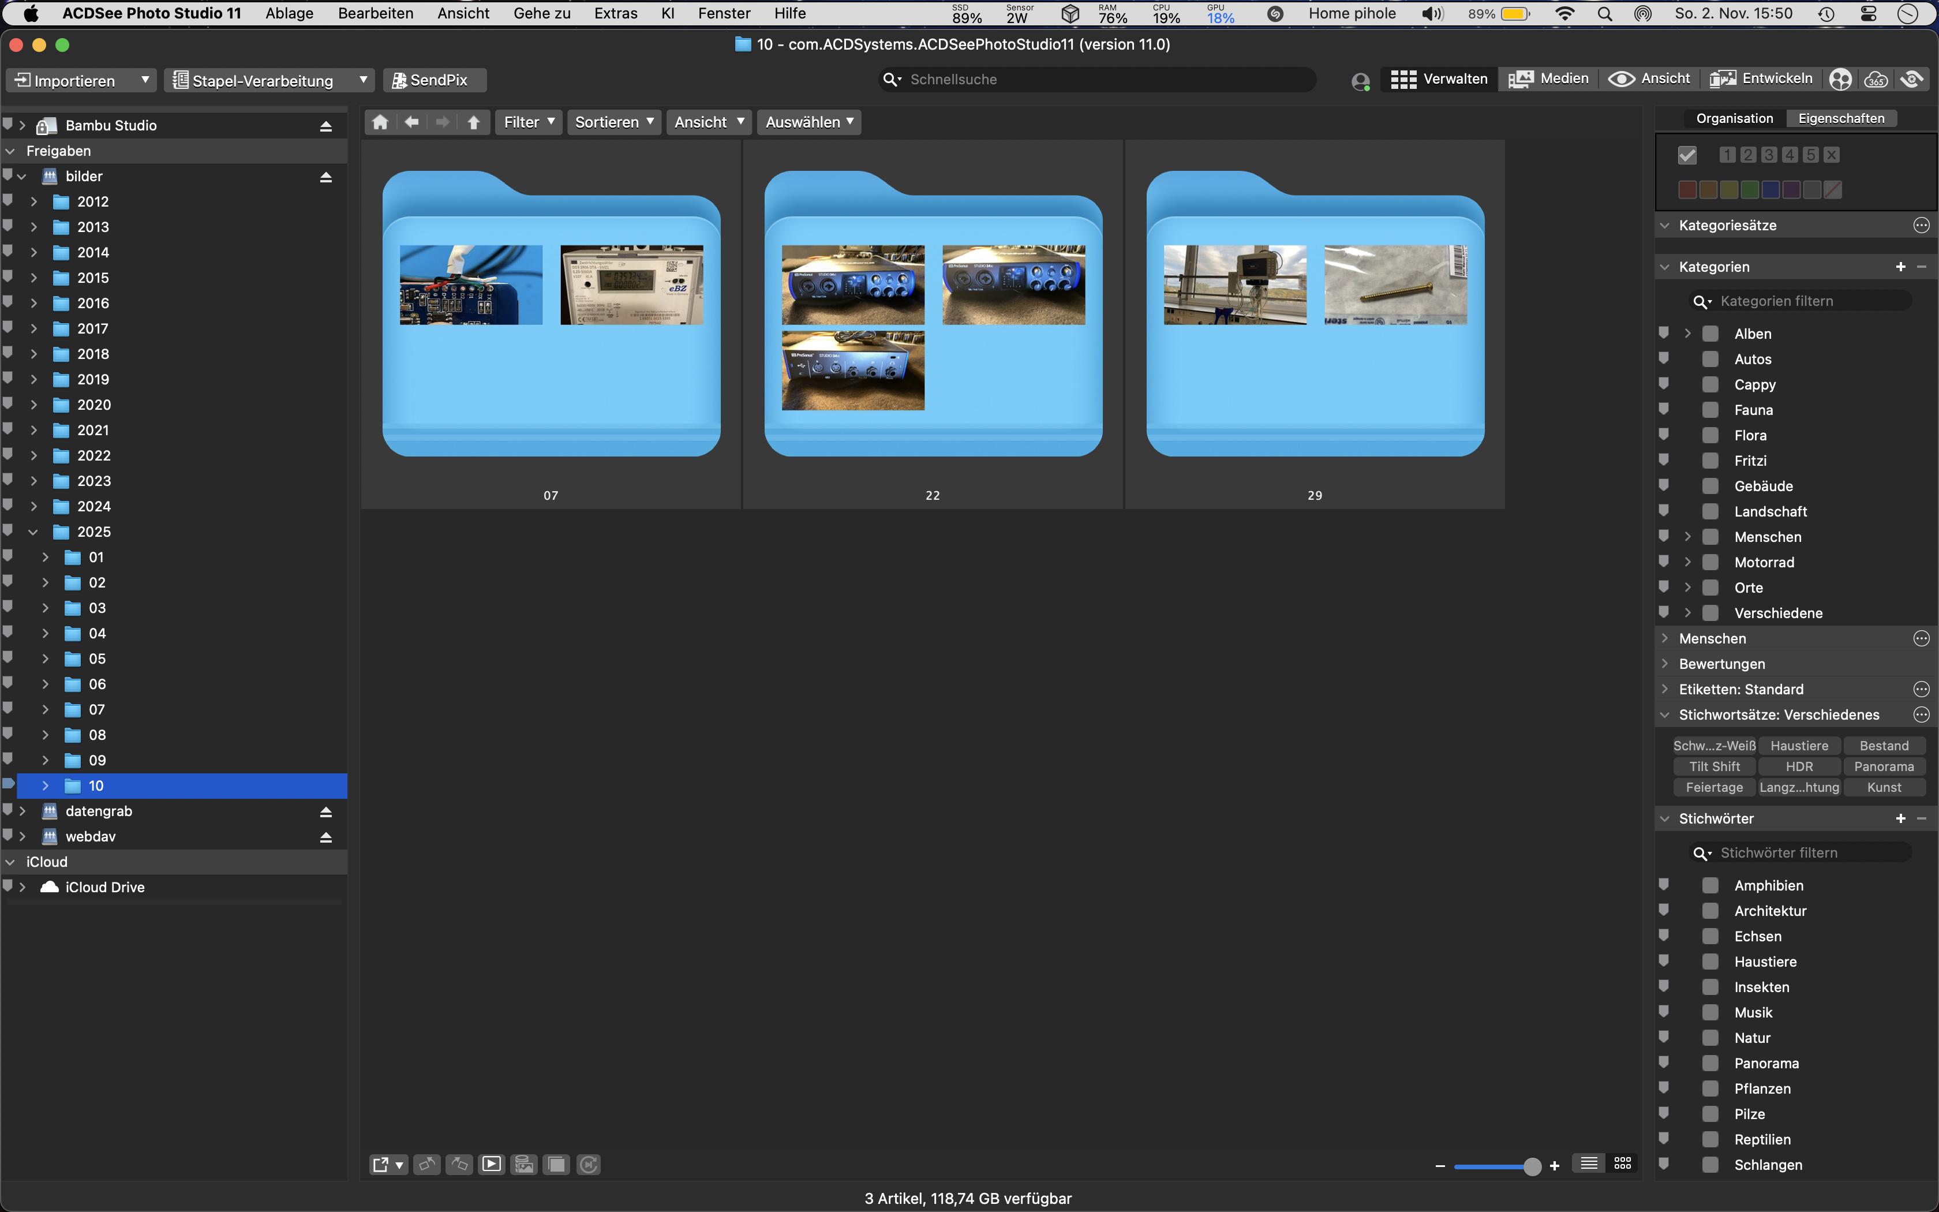Image resolution: width=1939 pixels, height=1212 pixels.
Task: Rotate left using the bottom toolbar icon
Action: point(427,1164)
